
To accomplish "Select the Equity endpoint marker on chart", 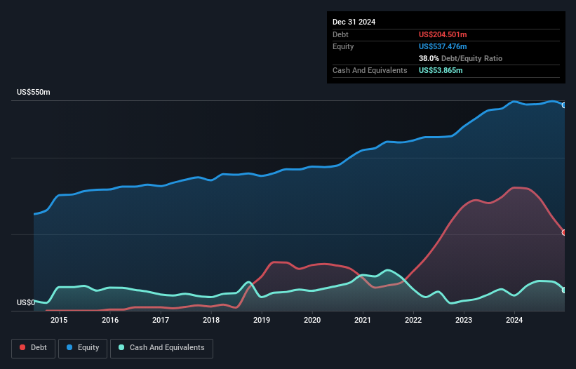I will (564, 105).
